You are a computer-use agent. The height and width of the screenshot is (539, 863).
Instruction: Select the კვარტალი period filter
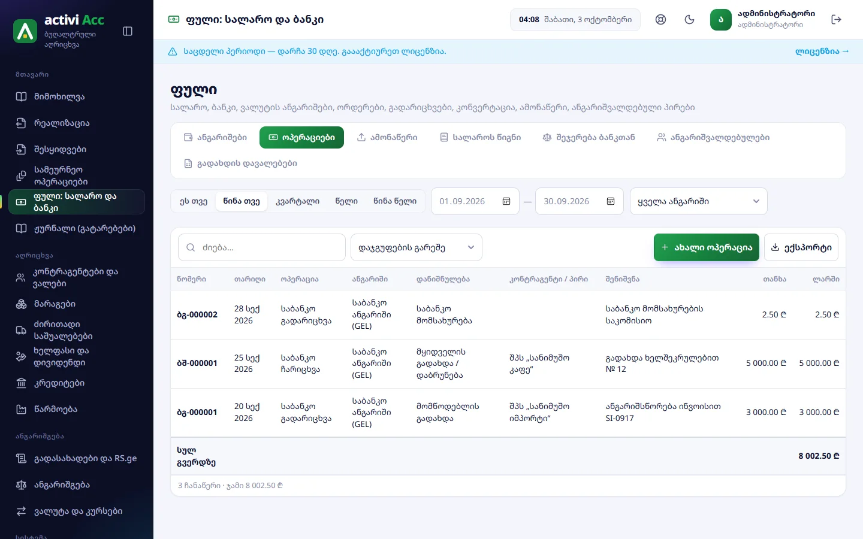point(297,201)
